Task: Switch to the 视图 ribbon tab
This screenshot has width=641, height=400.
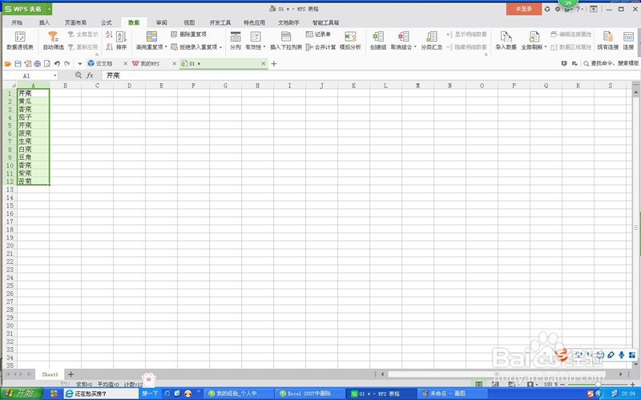Action: 189,23
